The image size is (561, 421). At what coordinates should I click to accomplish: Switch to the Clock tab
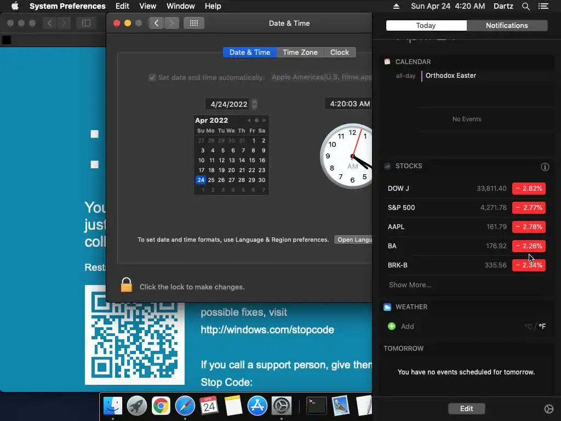340,52
